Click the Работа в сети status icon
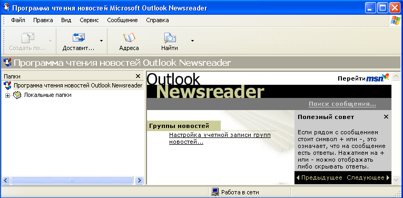403x198 pixels. tap(215, 192)
